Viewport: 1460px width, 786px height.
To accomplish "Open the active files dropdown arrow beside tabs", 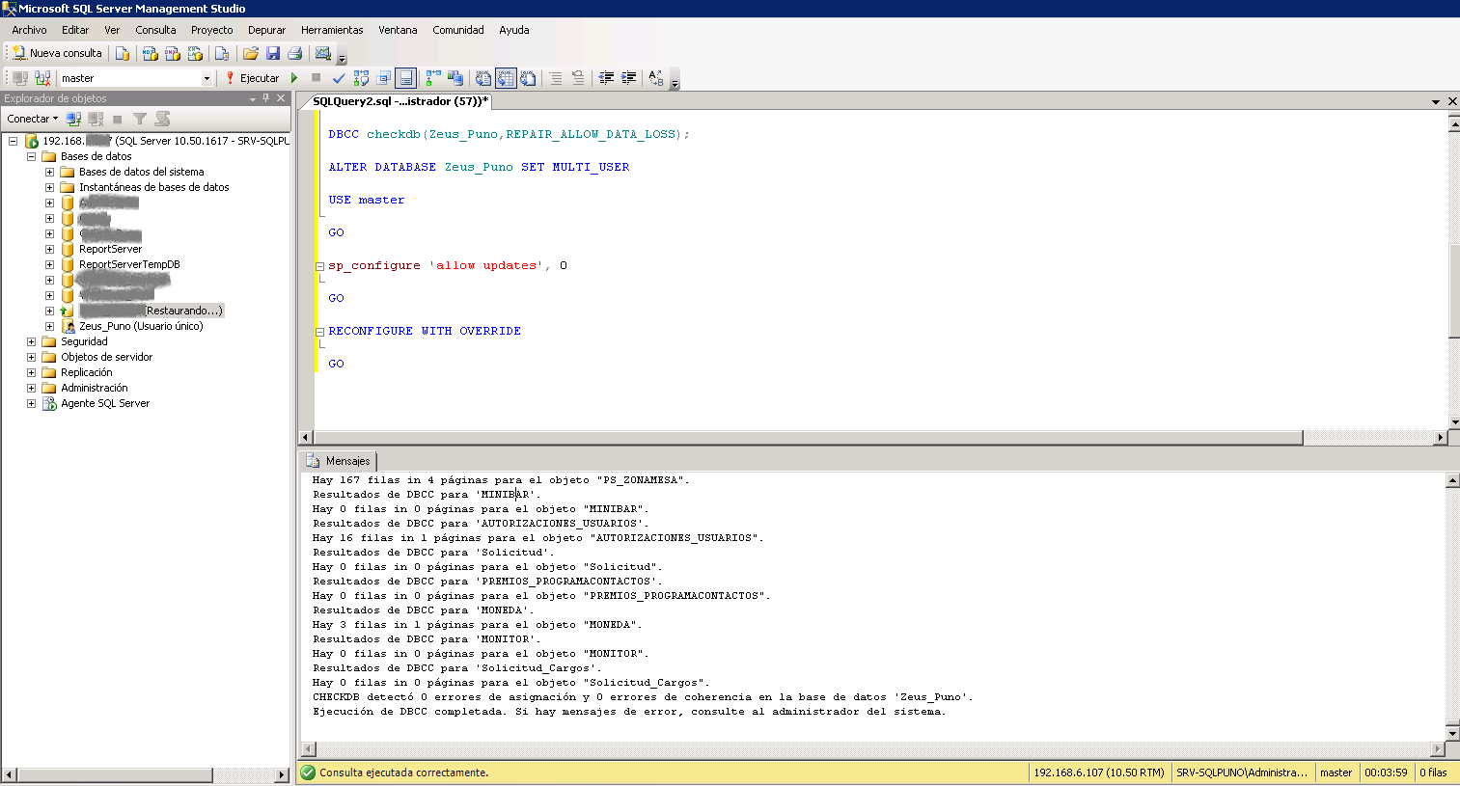I will 1436,101.
